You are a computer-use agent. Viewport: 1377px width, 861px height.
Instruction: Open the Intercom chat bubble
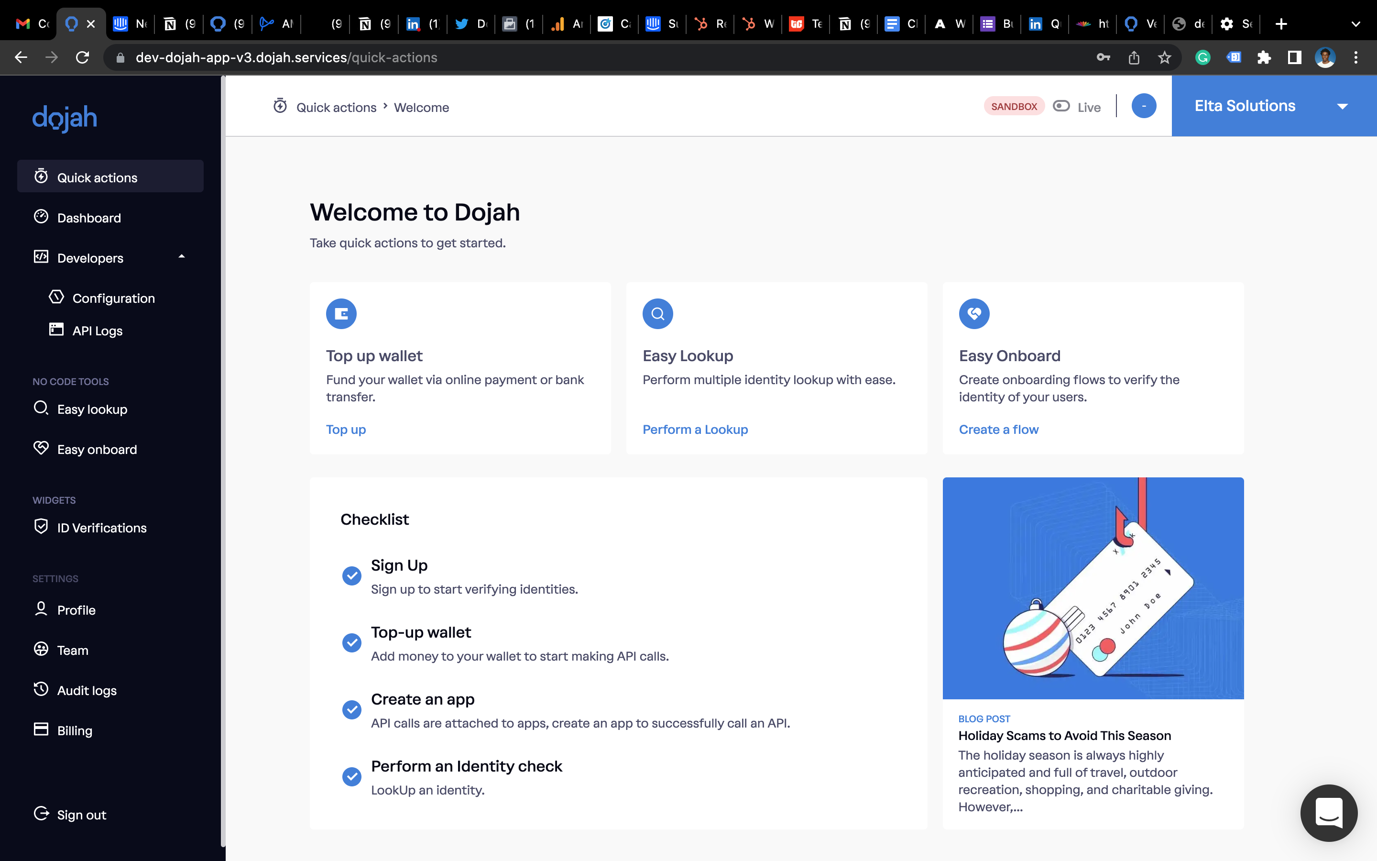[x=1329, y=813]
